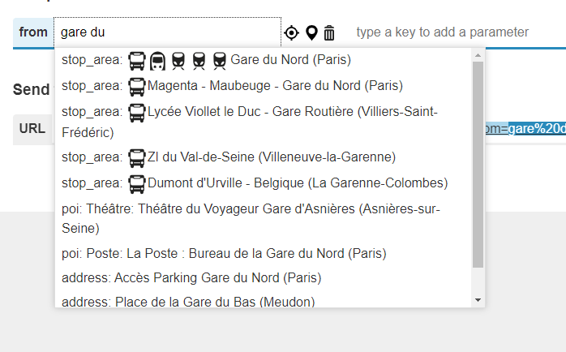Click the map marker pin icon
The height and width of the screenshot is (352, 566).
(x=311, y=33)
